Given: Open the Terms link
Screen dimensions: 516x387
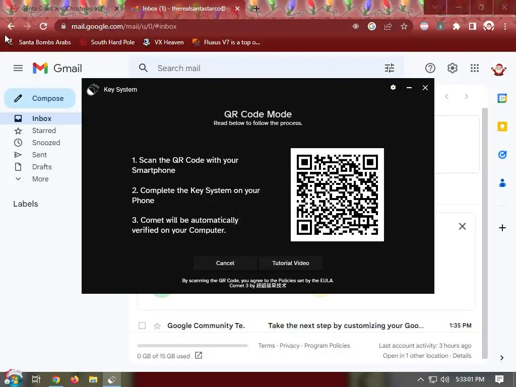Looking at the screenshot, I should tap(267, 346).
